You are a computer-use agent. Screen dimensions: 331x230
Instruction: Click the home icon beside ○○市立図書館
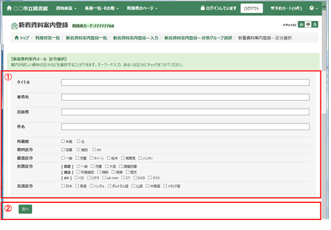(9, 8)
